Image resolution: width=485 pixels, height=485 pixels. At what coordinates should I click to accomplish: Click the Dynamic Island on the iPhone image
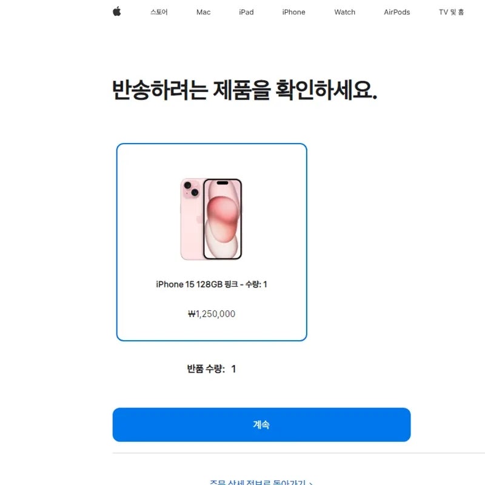(x=222, y=183)
